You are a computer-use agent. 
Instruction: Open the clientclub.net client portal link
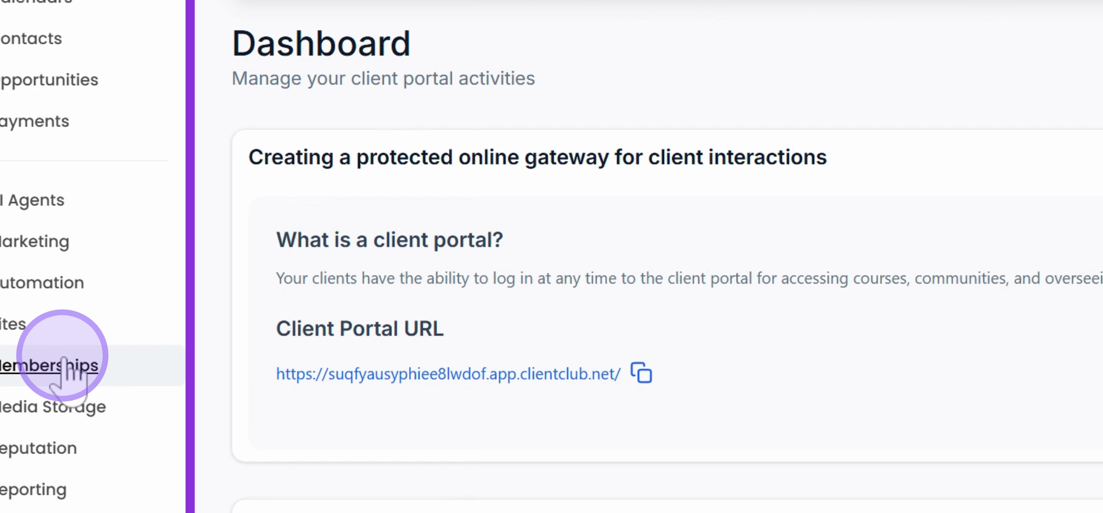(x=448, y=374)
